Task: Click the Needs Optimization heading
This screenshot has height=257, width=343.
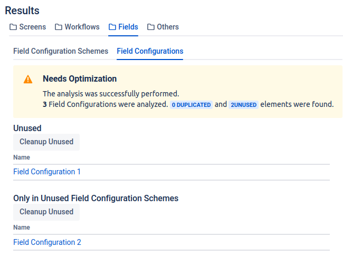Action: point(80,79)
